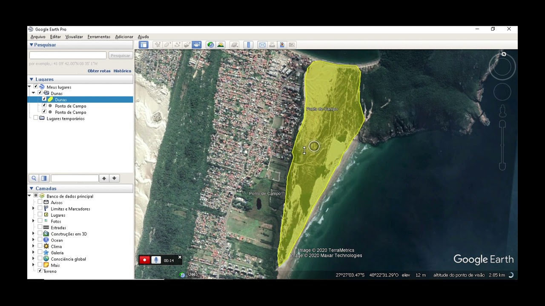Screen dimensions: 545x306
Task: Close the tour recorder panel
Action: pyautogui.click(x=180, y=257)
